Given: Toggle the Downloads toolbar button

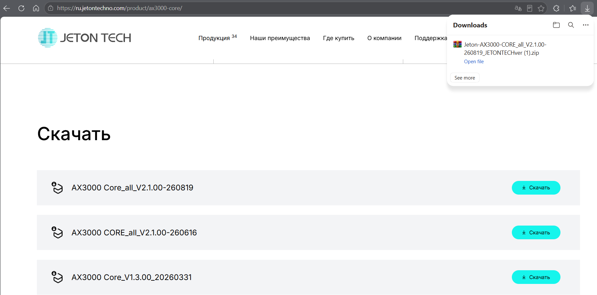Looking at the screenshot, I should (587, 8).
